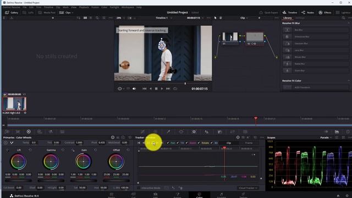Open the viewer timecode options dropdown
This screenshot has width=352, height=198.
[x=203, y=18]
